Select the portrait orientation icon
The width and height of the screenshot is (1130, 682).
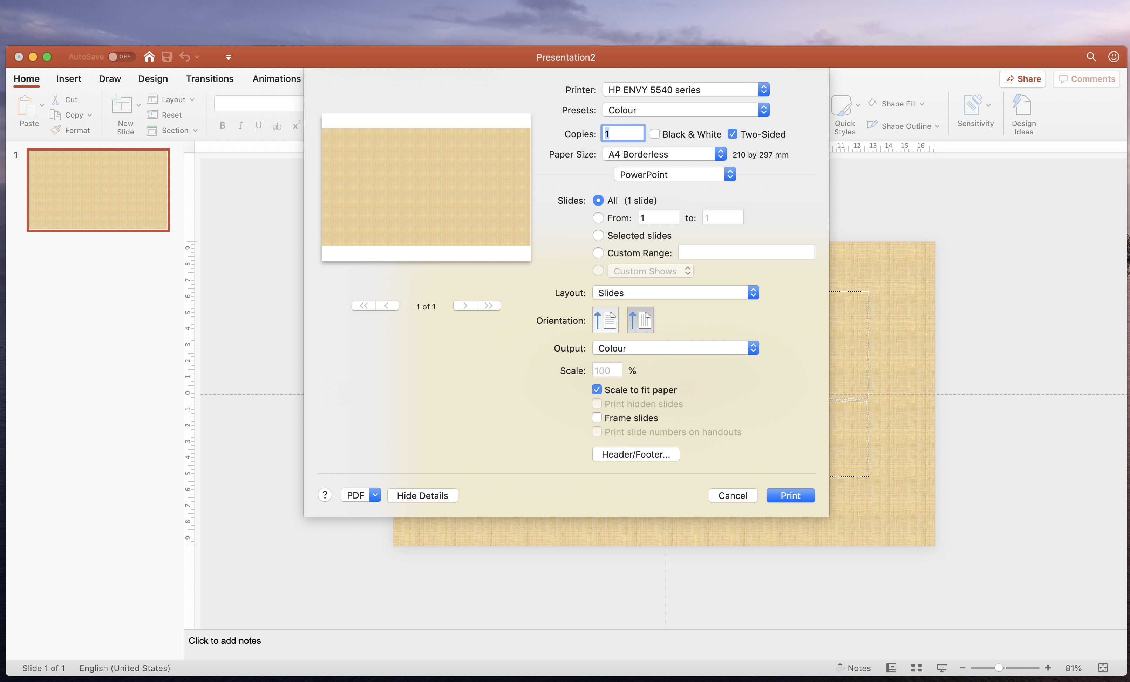(x=605, y=320)
